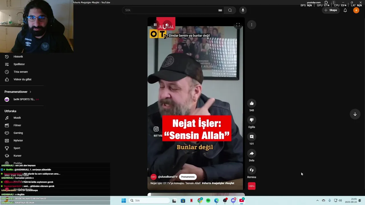Image resolution: width=365 pixels, height=205 pixels.
Task: Go to the next short
Action: [x=355, y=114]
